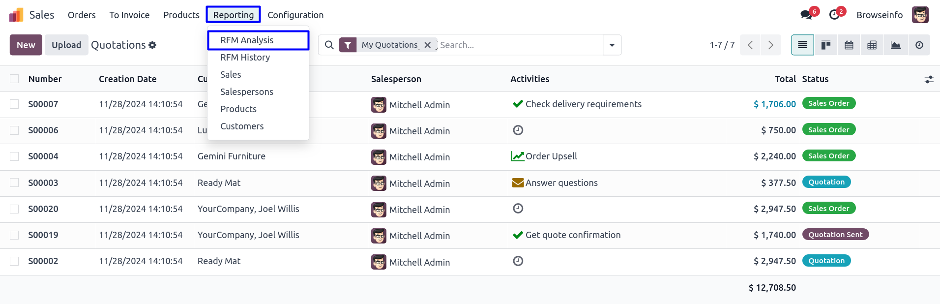The width and height of the screenshot is (940, 304).
Task: Open the messages chat icon
Action: (806, 15)
